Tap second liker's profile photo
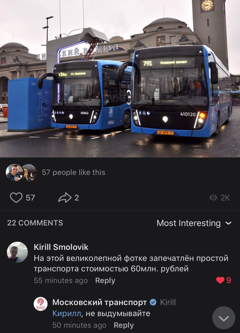The image size is (240, 333). [29, 172]
